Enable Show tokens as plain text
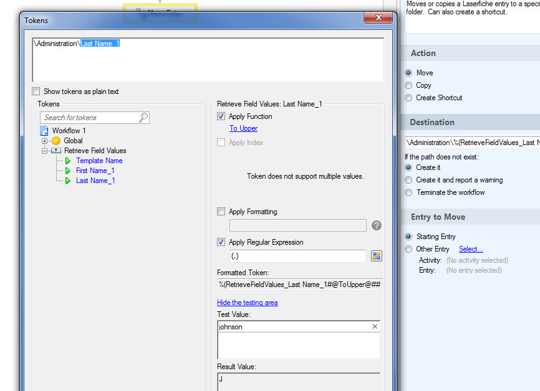Viewport: 540px width, 391px height. coord(36,92)
